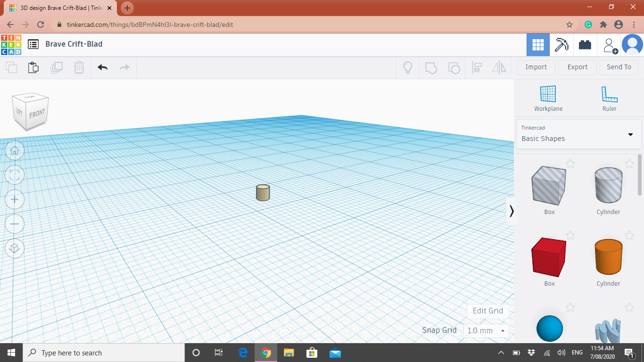644x362 pixels.
Task: Click the Ungroup shapes icon
Action: pos(454,67)
